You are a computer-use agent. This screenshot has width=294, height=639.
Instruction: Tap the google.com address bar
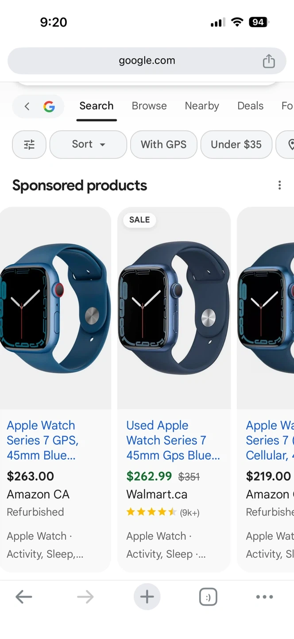pos(147,61)
